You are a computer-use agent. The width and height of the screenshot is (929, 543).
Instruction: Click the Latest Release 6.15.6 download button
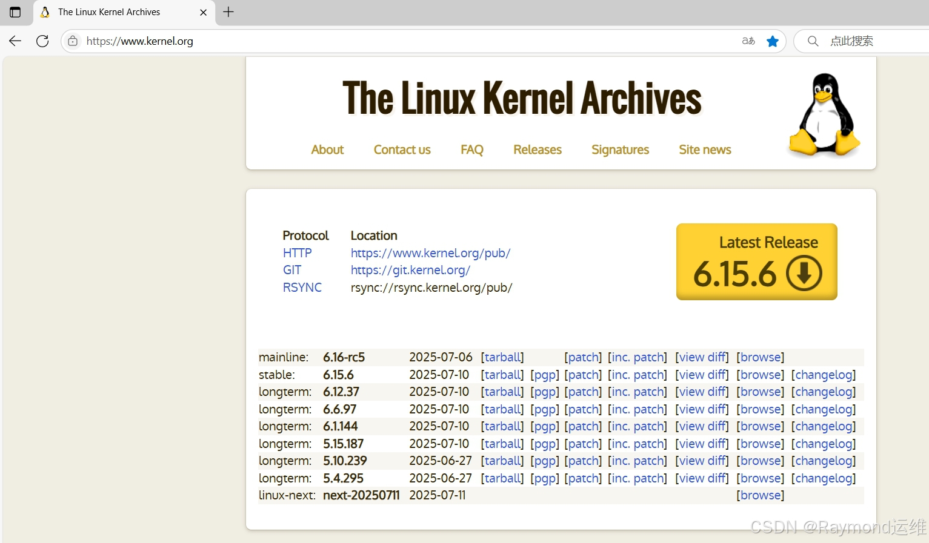click(757, 262)
